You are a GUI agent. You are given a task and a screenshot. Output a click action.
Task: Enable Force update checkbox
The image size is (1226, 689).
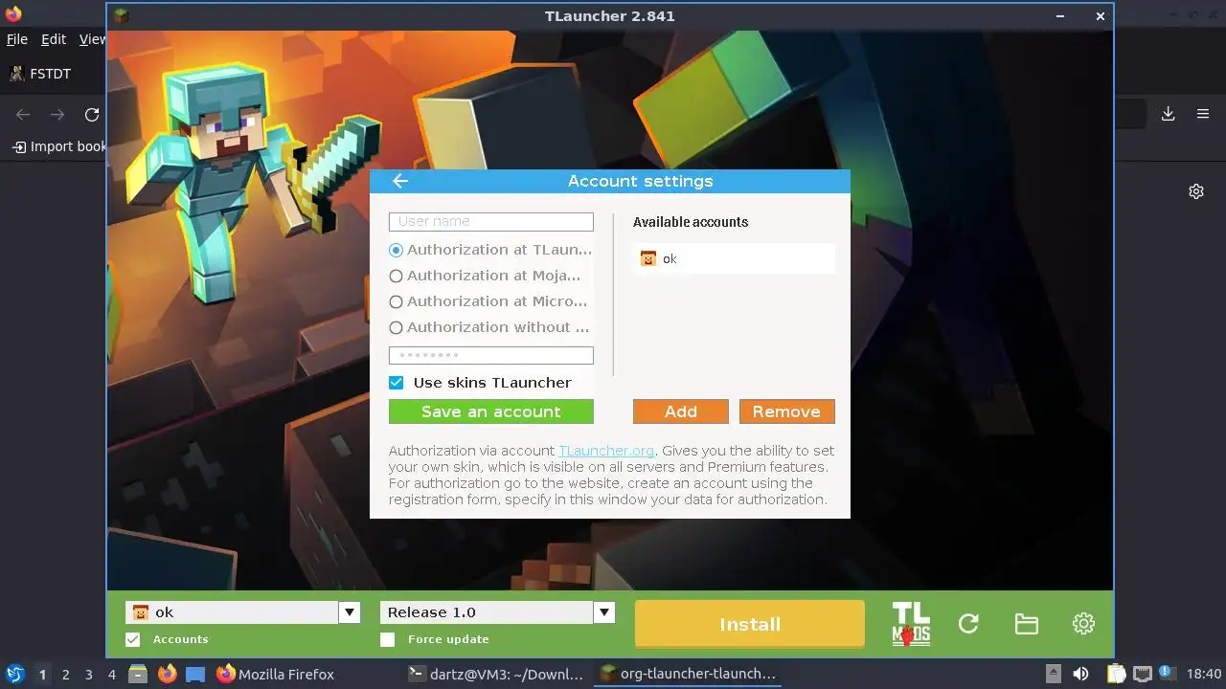pos(387,639)
